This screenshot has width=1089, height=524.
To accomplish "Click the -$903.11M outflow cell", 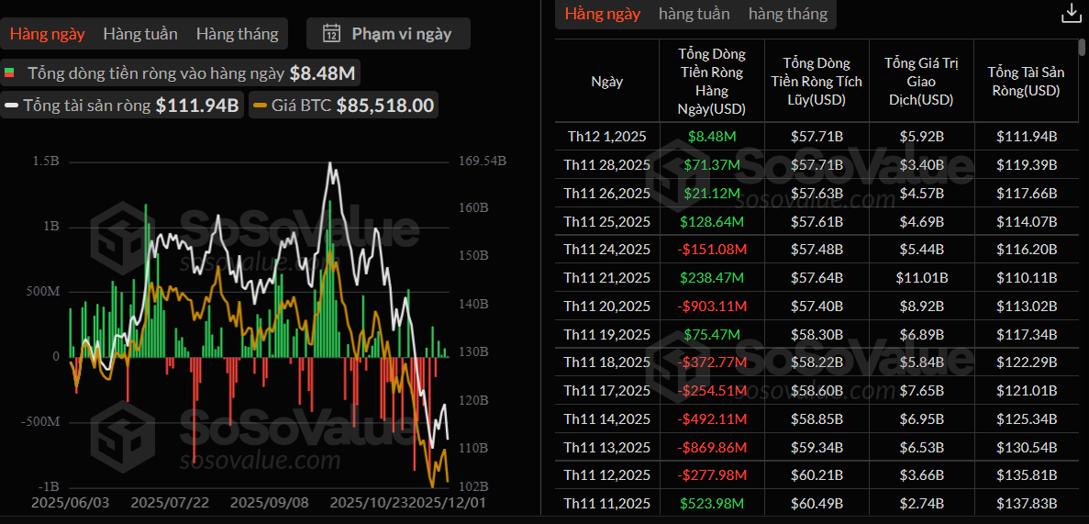I will pos(711,306).
